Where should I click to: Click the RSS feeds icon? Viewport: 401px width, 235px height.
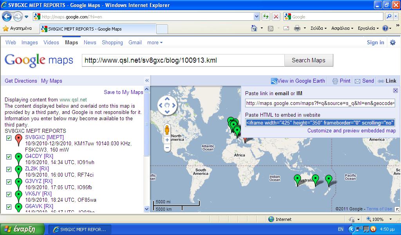click(x=271, y=28)
